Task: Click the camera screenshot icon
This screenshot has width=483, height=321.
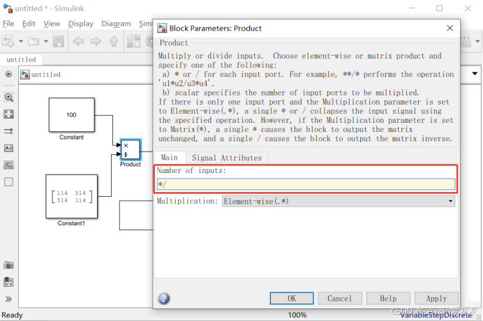Action: [8, 265]
